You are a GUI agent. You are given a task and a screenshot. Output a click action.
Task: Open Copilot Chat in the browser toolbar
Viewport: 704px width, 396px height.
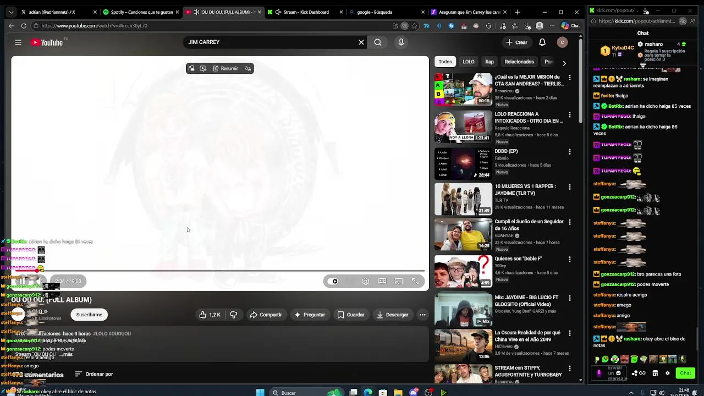(570, 25)
